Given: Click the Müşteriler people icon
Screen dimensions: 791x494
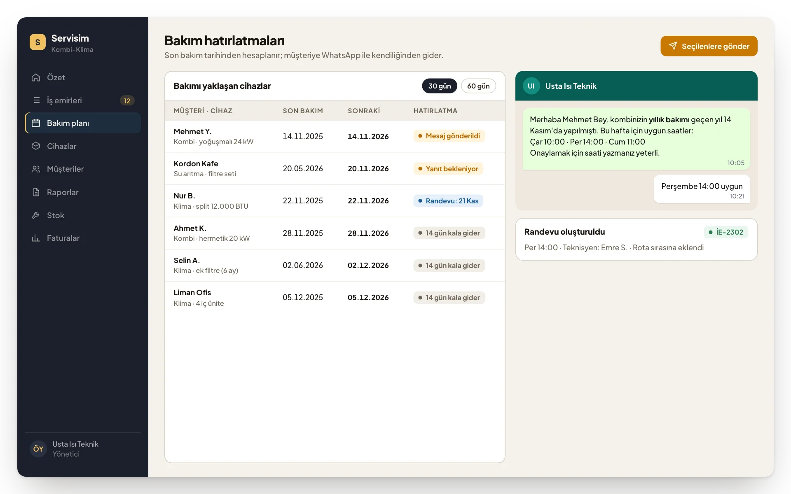Looking at the screenshot, I should (36, 169).
